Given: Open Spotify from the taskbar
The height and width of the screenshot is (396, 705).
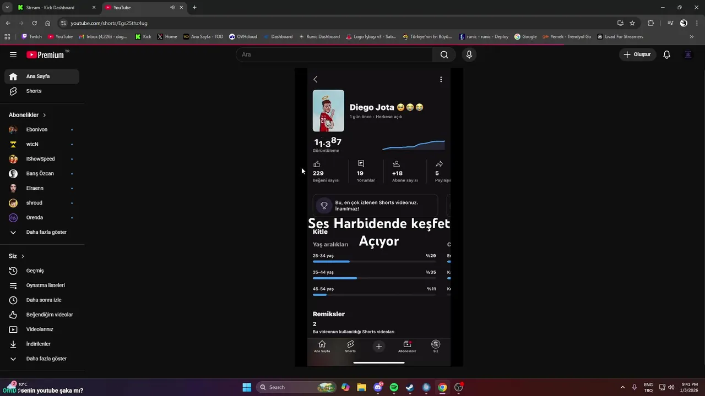Looking at the screenshot, I should pyautogui.click(x=394, y=387).
